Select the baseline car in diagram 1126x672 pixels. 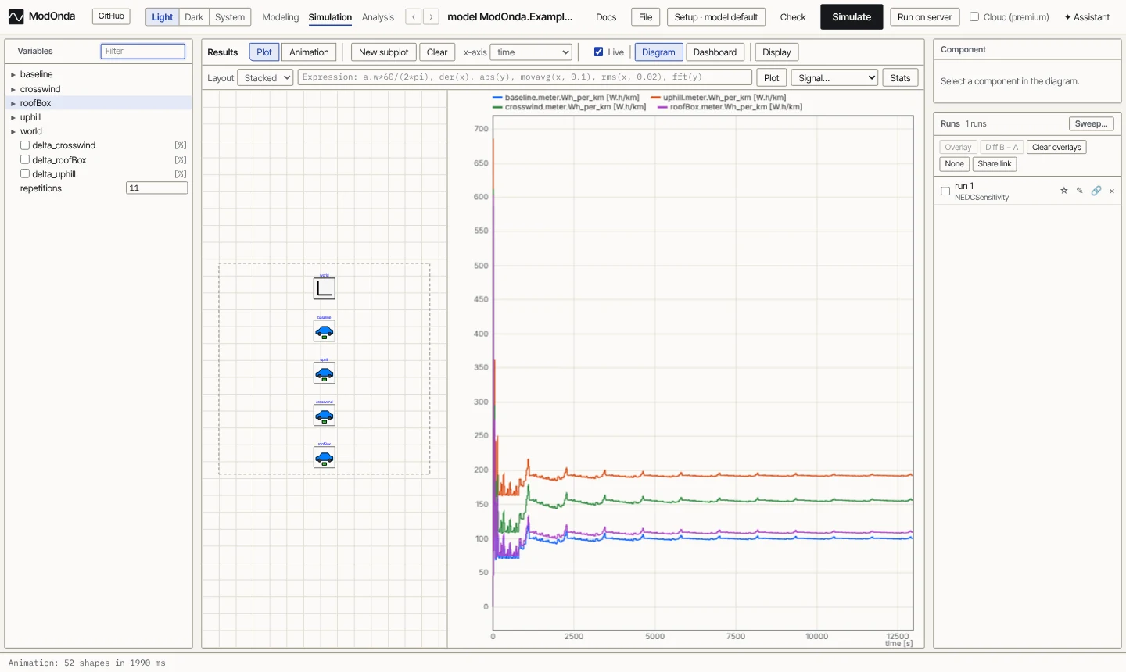(x=325, y=331)
